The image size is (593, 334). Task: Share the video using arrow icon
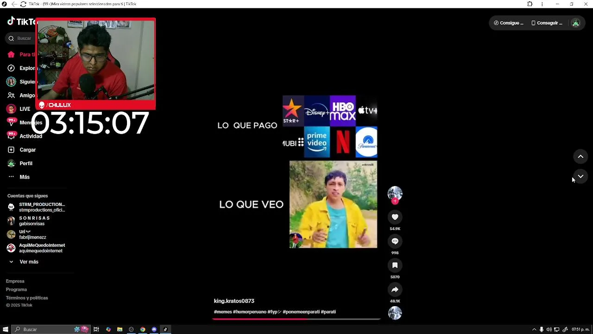(395, 289)
